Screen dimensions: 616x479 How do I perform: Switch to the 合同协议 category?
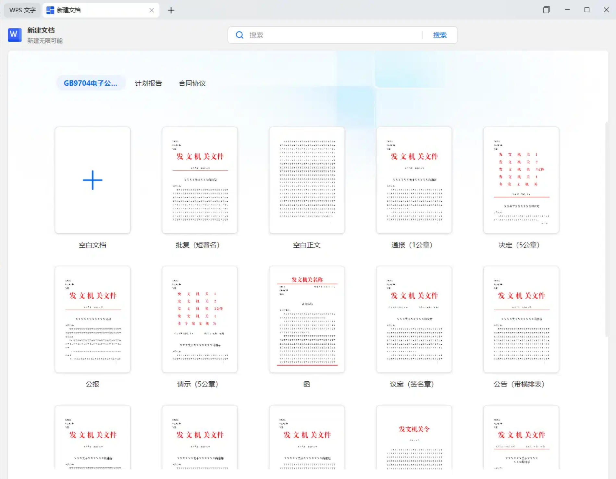pyautogui.click(x=192, y=83)
